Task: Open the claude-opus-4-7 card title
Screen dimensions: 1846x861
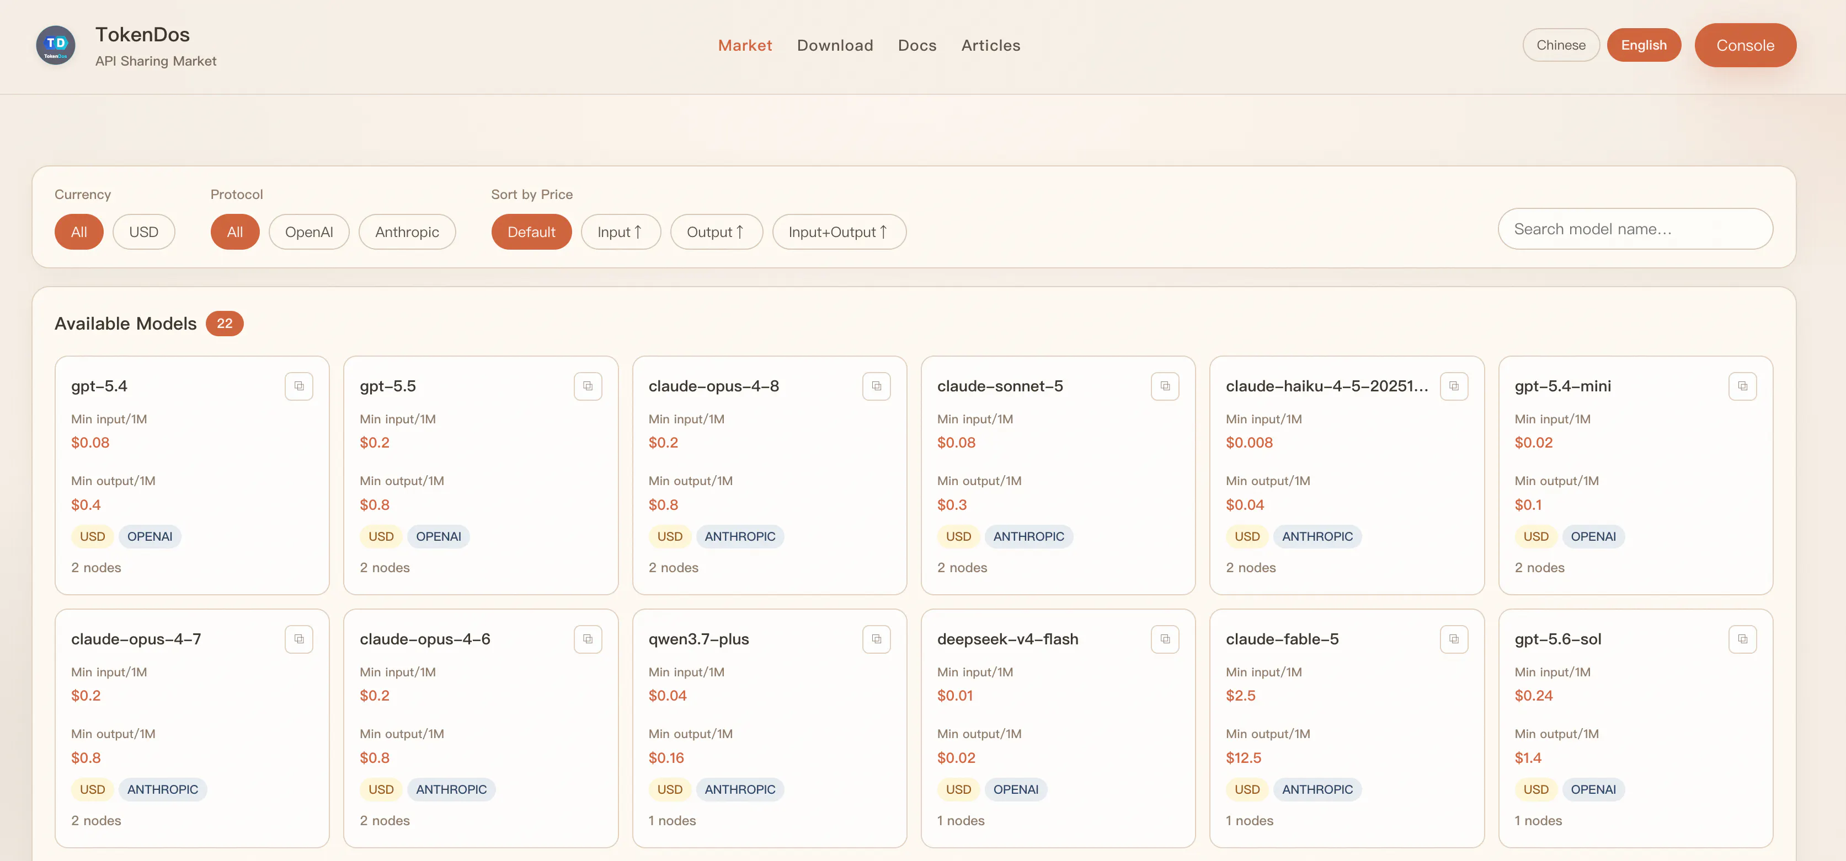Action: (136, 639)
